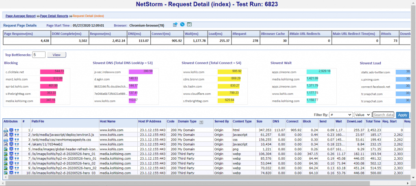Click the image icon in row 6
Screen dimensions: 416x186
tap(6, 154)
